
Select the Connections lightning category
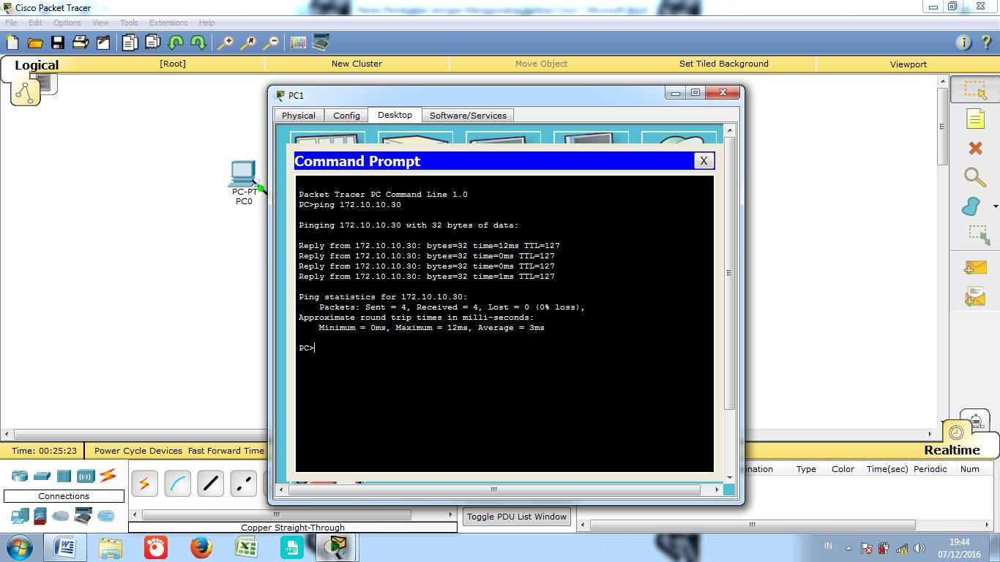click(x=108, y=476)
